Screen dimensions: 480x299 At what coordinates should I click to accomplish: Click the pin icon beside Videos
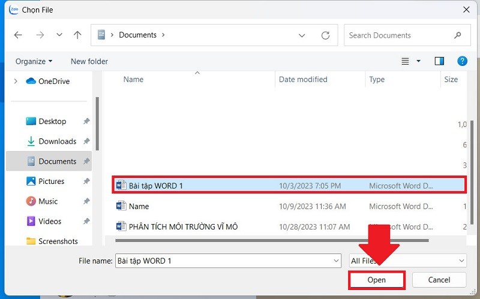tap(86, 221)
